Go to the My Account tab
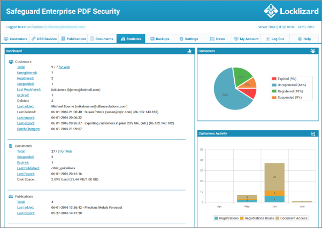 click(x=246, y=39)
